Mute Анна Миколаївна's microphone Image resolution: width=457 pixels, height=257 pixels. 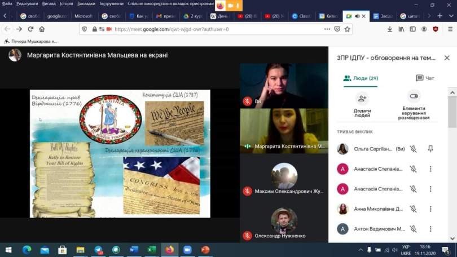point(413,209)
